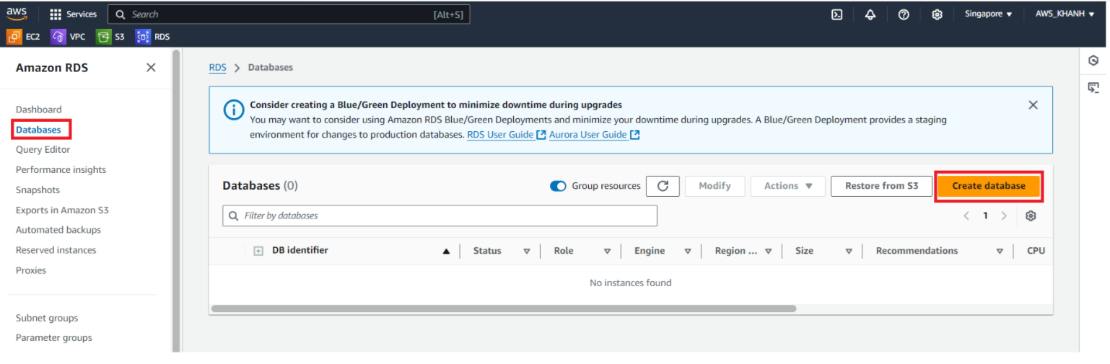1110x364 pixels.
Task: Open the Actions dropdown
Action: 788,186
